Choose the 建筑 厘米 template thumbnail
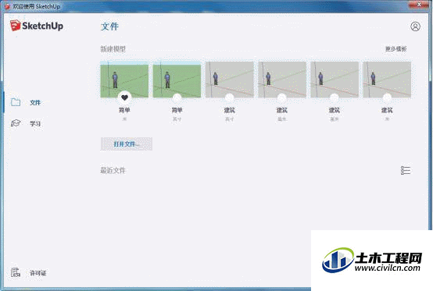This screenshot has width=433, height=291. (x=335, y=80)
